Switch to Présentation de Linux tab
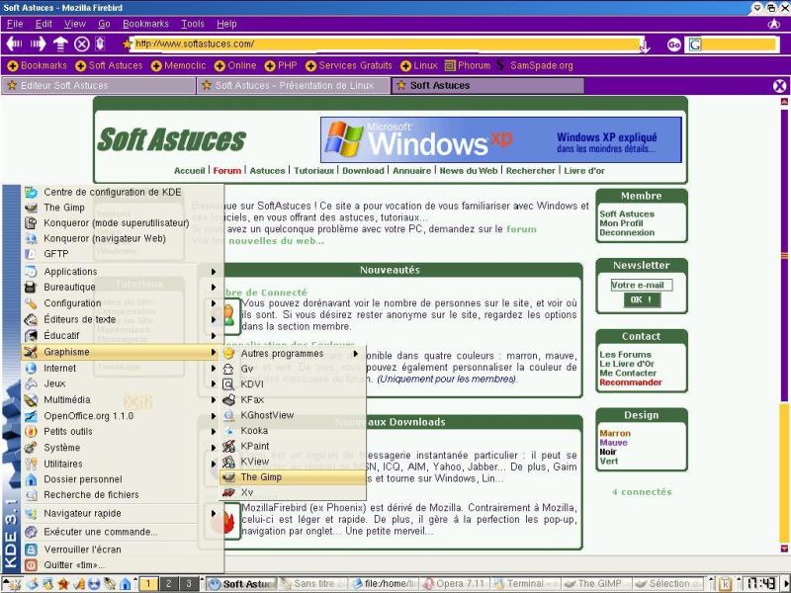 [294, 86]
